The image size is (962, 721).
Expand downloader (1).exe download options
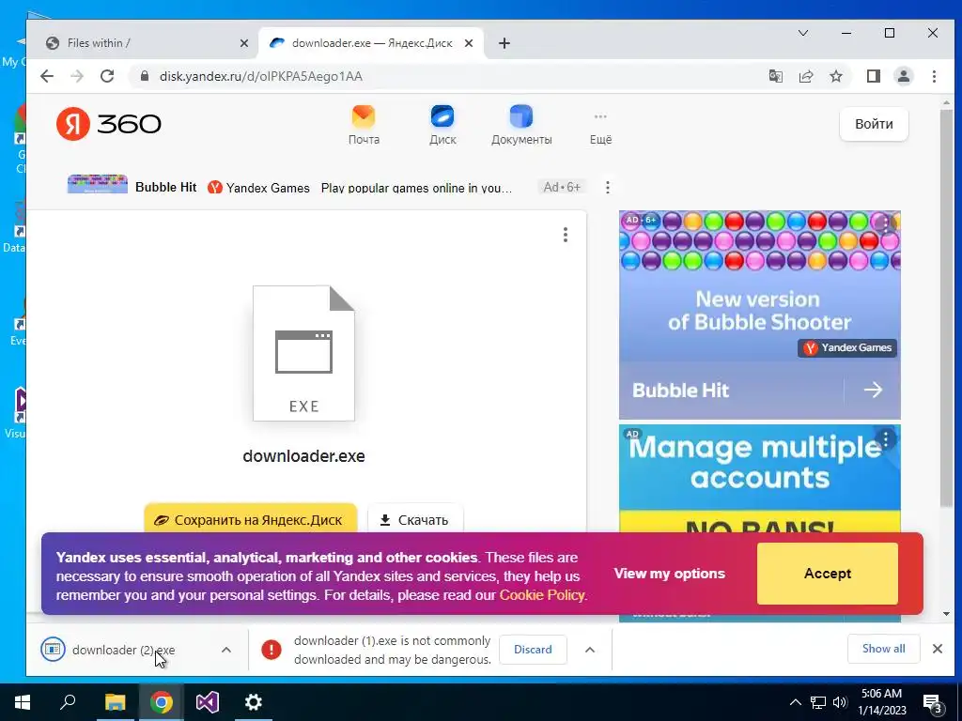[x=590, y=650]
